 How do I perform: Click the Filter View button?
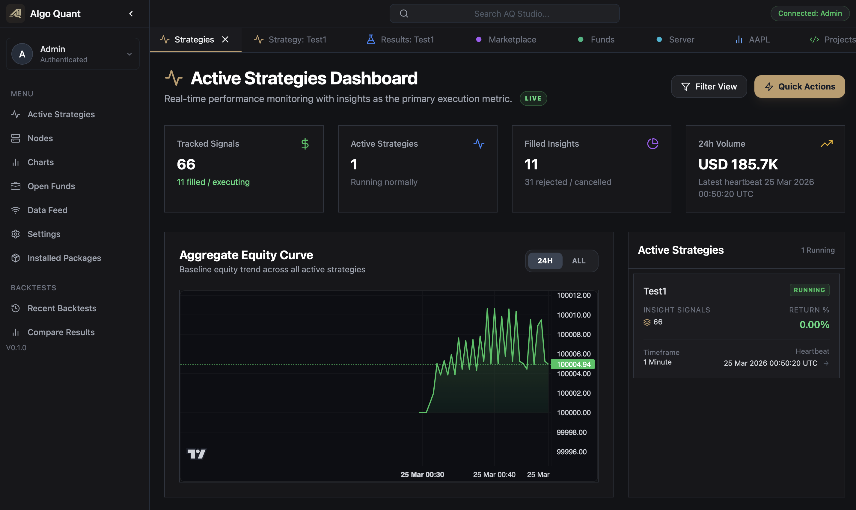tap(709, 86)
